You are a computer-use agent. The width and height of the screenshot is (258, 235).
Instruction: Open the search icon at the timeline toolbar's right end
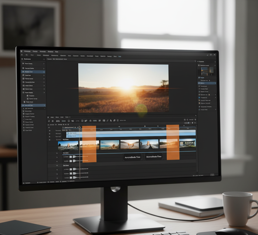[x=188, y=120]
